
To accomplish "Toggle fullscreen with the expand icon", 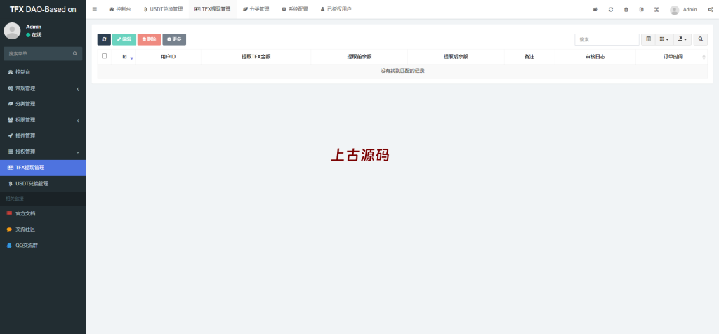I will [x=657, y=9].
